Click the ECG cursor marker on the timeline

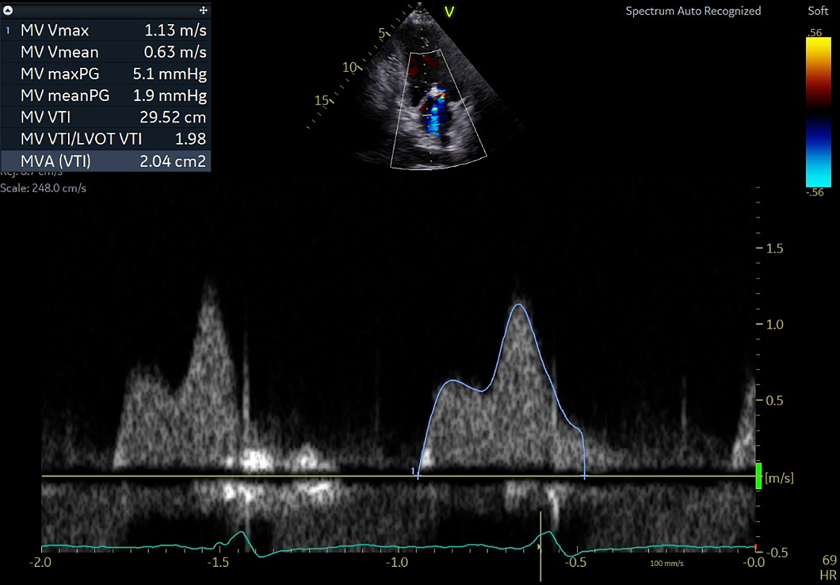[x=540, y=547]
